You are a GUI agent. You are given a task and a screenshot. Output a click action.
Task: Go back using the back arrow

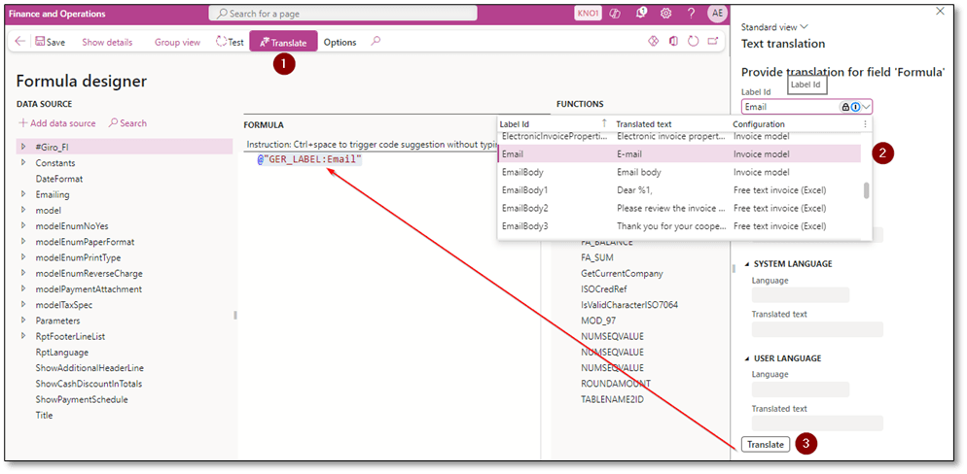point(20,42)
